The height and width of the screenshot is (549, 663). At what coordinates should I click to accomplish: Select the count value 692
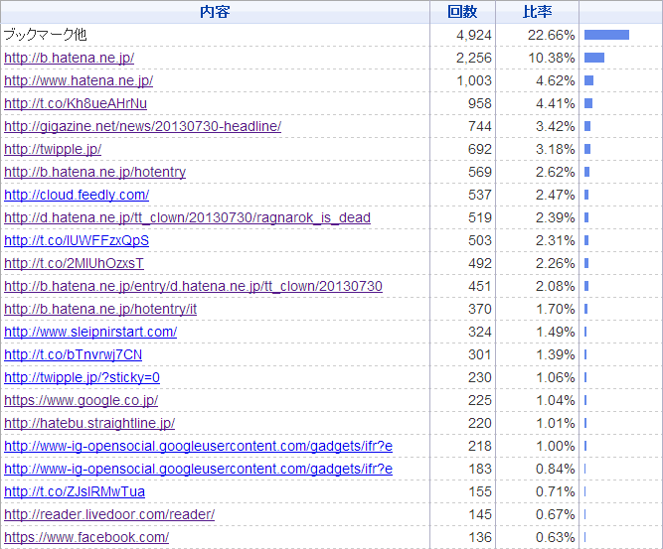click(x=480, y=149)
